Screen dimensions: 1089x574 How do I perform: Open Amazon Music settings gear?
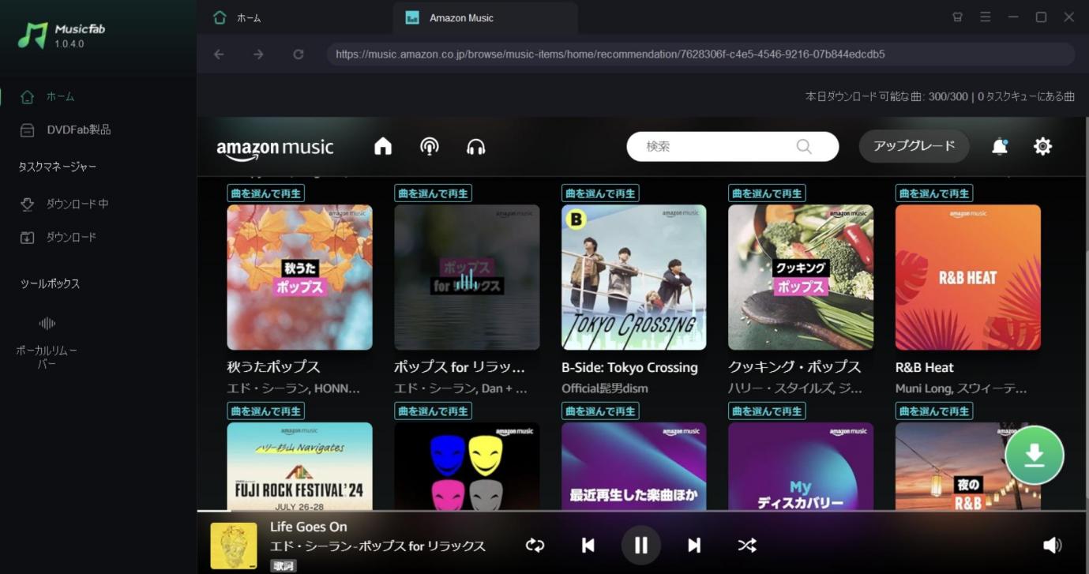[1043, 146]
